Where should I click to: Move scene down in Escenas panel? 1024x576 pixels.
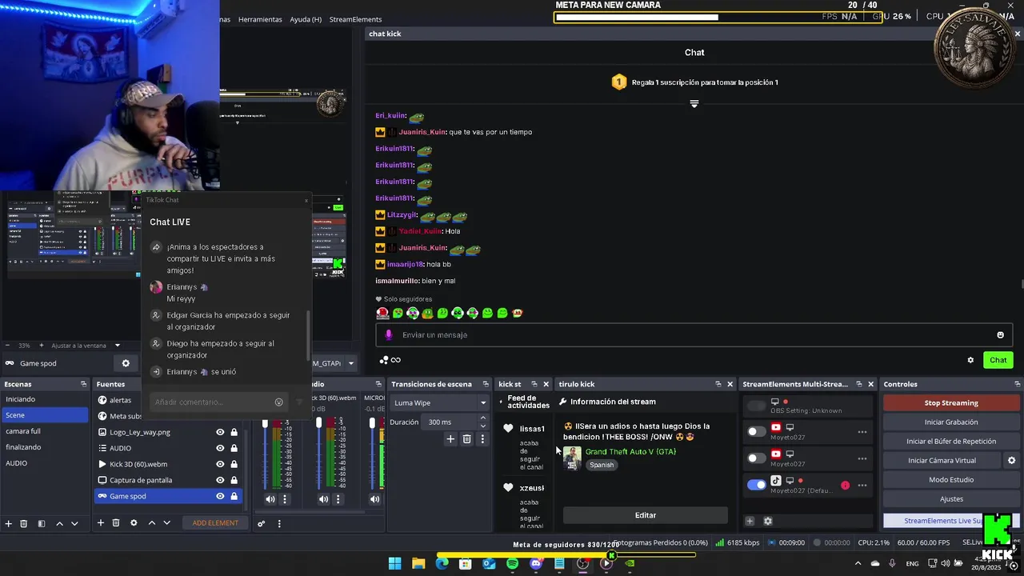74,523
